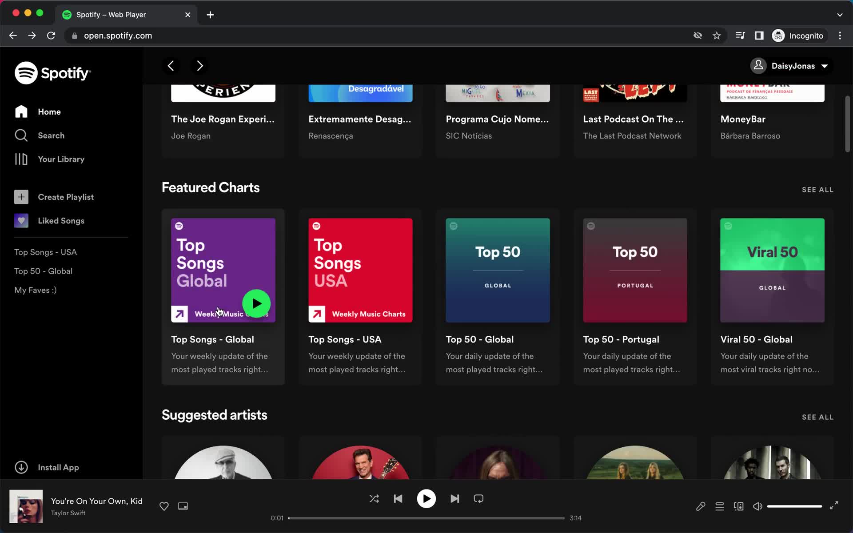Toggle shuffle playback
The height and width of the screenshot is (533, 853).
pos(374,499)
